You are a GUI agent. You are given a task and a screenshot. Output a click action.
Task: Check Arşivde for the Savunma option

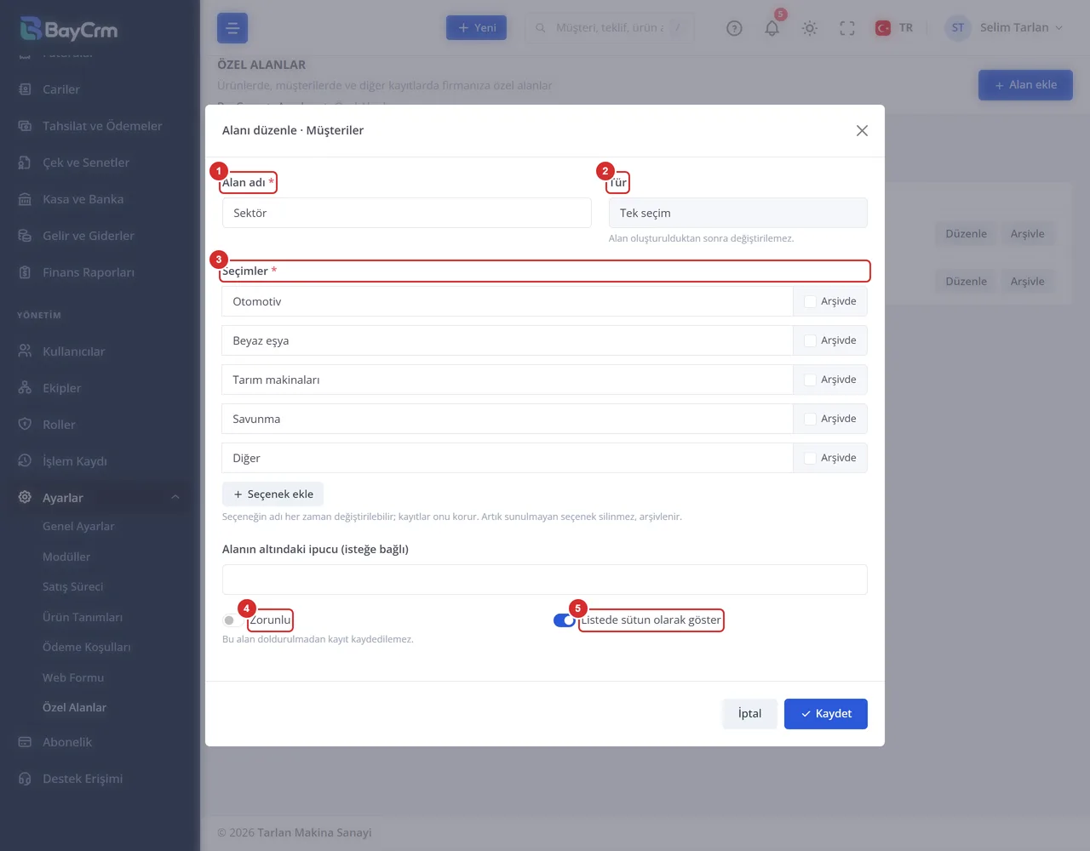coord(810,419)
